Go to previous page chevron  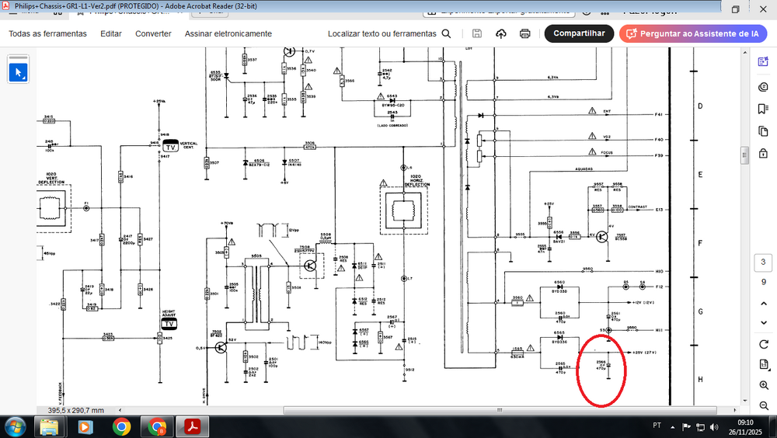[764, 303]
